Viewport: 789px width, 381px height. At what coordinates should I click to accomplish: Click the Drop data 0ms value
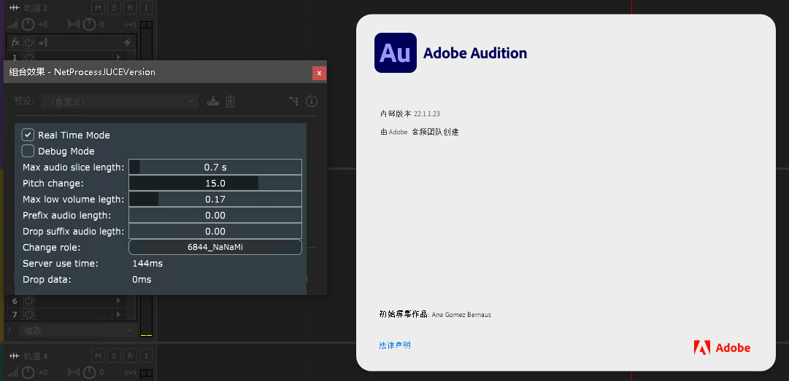[x=142, y=280]
